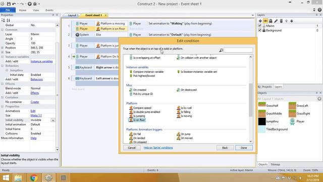Viewport: 323px width, 182px height.
Task: Select the GrassLeft object icon
Action: click(292, 106)
